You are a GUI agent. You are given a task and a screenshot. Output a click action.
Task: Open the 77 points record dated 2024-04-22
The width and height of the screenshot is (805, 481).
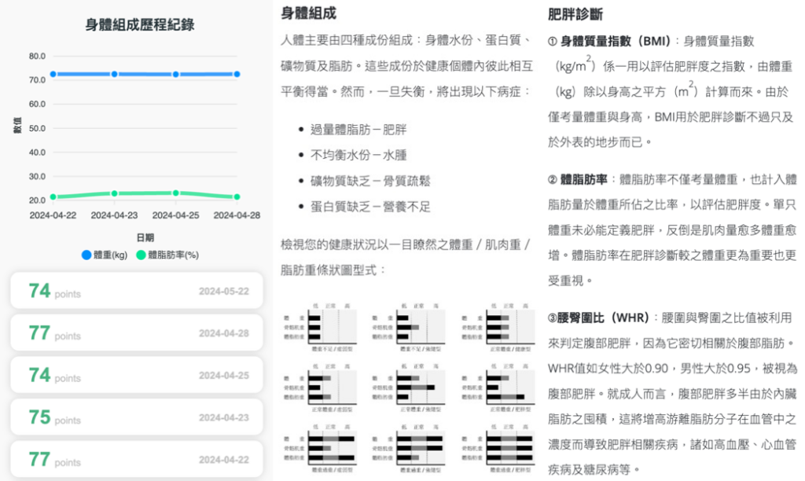click(137, 459)
